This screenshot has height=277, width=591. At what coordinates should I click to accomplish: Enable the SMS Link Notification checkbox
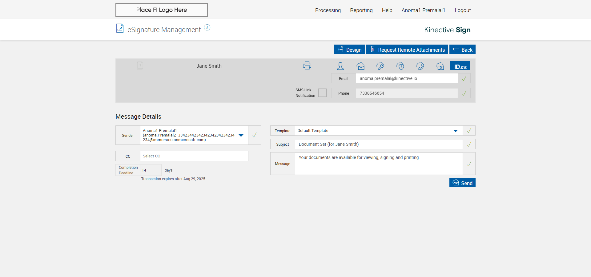[x=322, y=93]
